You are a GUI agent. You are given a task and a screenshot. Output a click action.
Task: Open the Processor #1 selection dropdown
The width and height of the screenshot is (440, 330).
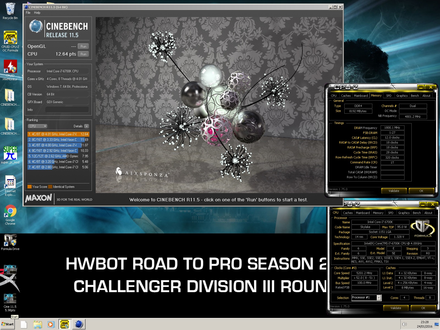pos(366,298)
